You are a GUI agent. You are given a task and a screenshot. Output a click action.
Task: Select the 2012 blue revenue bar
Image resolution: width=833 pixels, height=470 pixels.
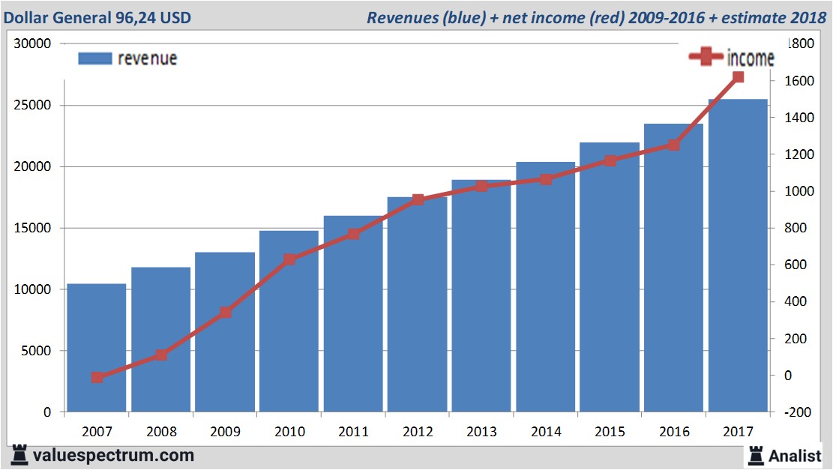point(417,304)
